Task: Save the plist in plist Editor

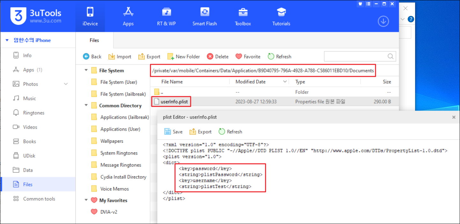Action: click(173, 132)
